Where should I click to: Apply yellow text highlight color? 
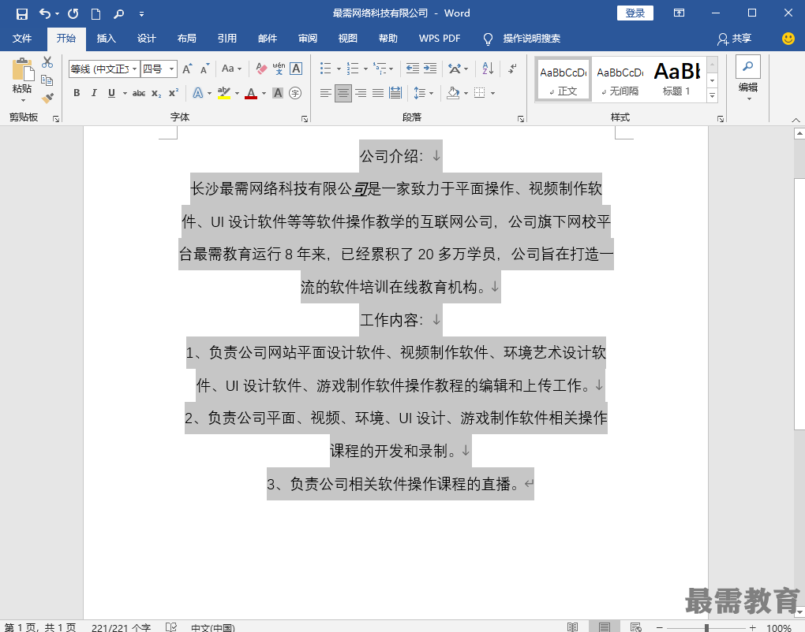tap(224, 93)
